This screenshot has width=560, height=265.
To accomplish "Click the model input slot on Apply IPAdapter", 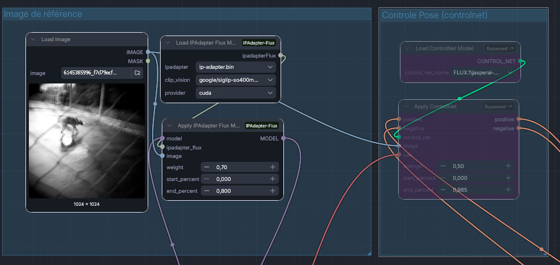I will point(162,138).
